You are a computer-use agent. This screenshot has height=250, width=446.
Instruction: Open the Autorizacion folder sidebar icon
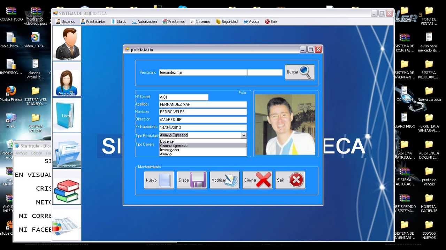coord(67,151)
